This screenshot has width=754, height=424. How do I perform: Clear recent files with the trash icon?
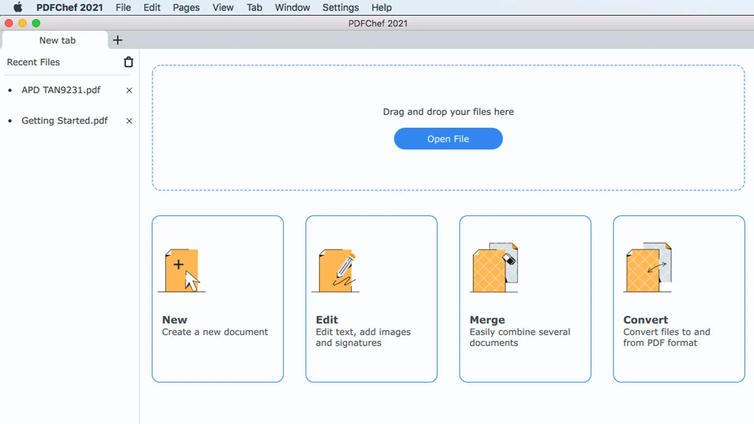click(128, 62)
